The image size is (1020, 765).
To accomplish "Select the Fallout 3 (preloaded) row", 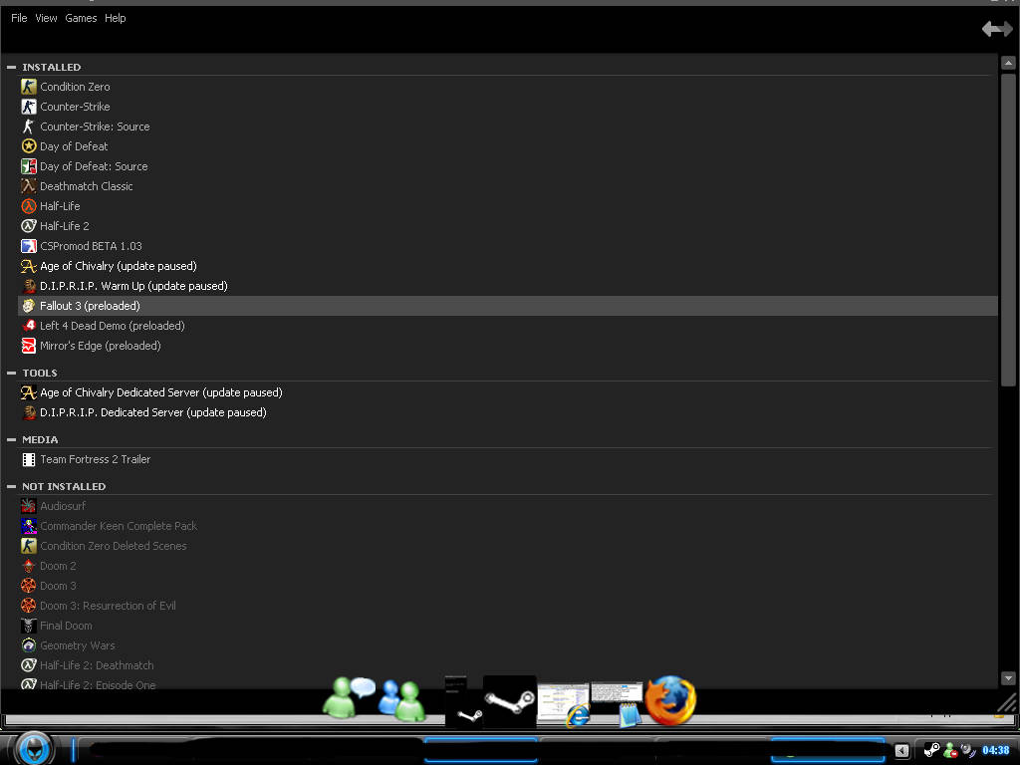I will (507, 306).
